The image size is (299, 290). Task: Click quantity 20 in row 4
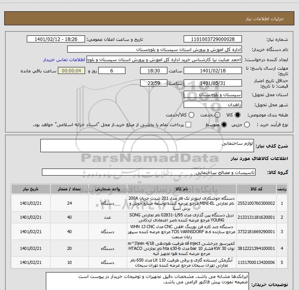click(x=70, y=248)
